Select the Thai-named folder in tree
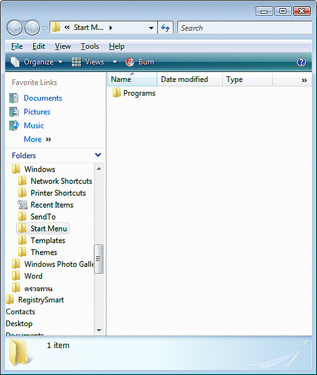Screen dimensions: 317x375 click(x=39, y=288)
